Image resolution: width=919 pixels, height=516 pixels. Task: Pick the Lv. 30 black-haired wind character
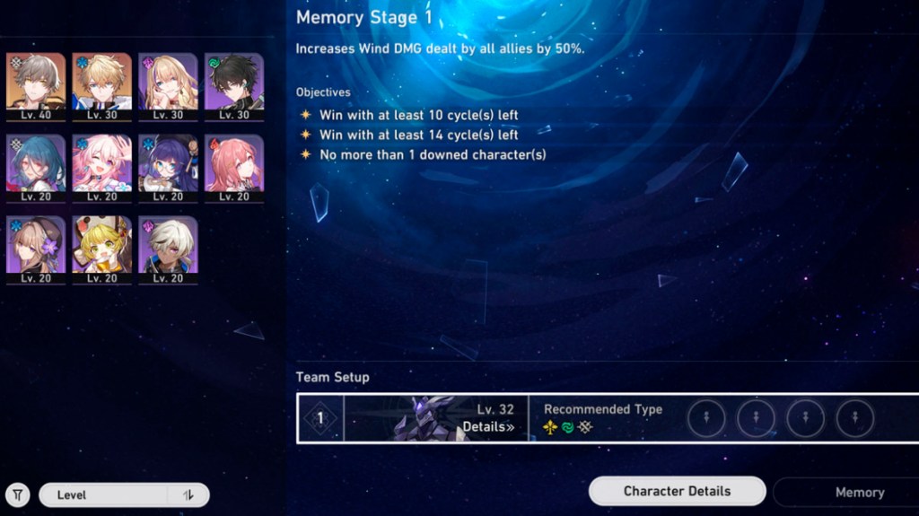234,87
